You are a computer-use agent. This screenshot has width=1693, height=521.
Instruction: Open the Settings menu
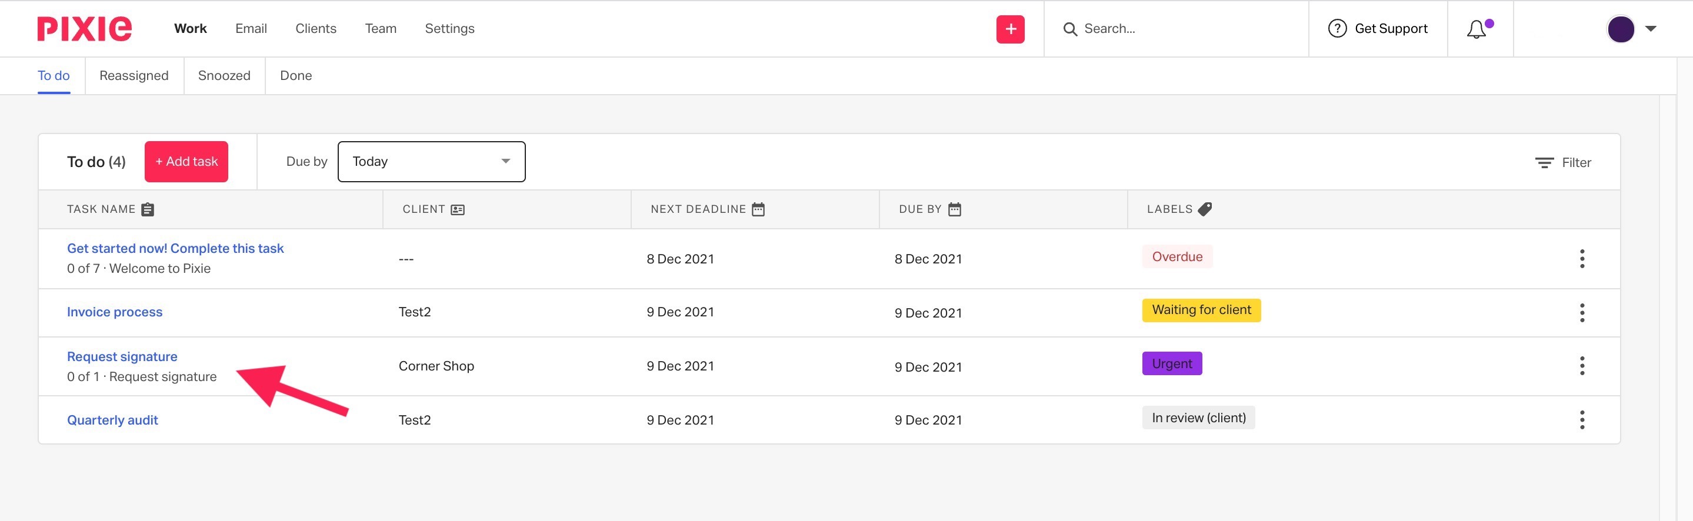click(449, 28)
